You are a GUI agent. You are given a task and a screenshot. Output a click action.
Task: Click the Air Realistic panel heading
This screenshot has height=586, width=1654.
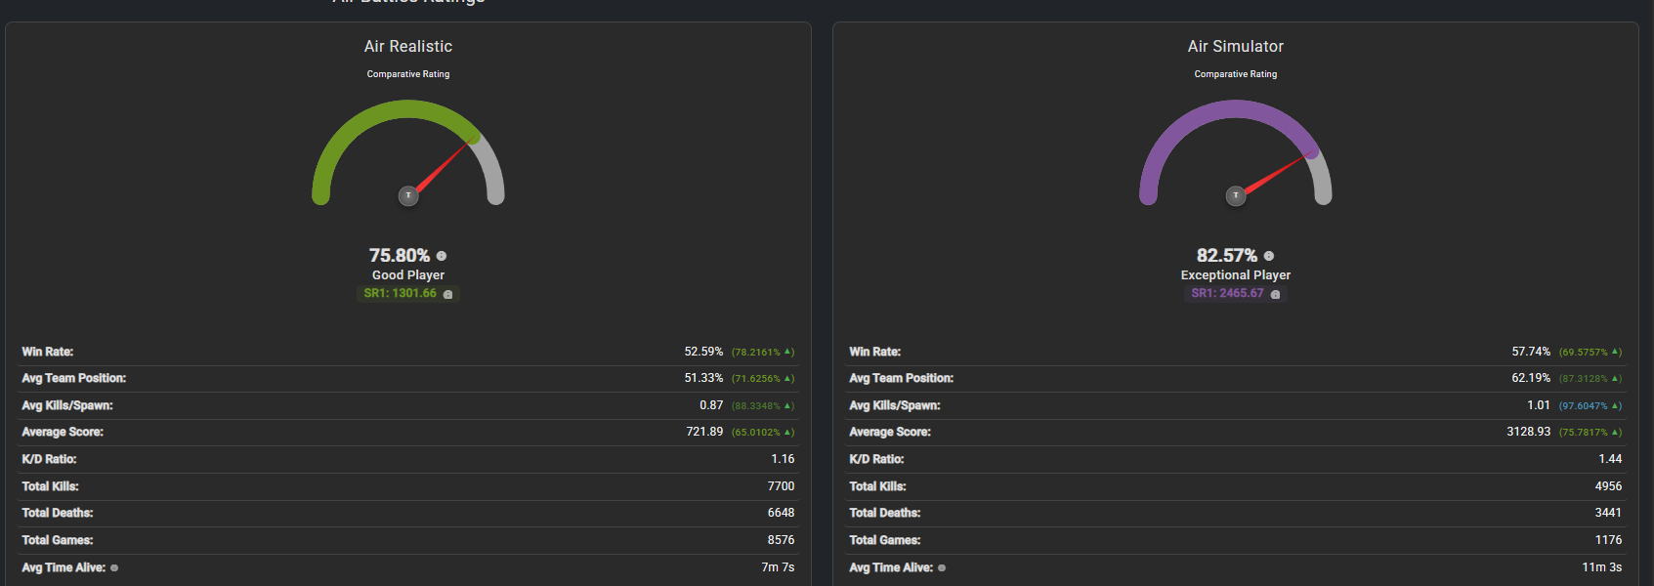point(408,46)
